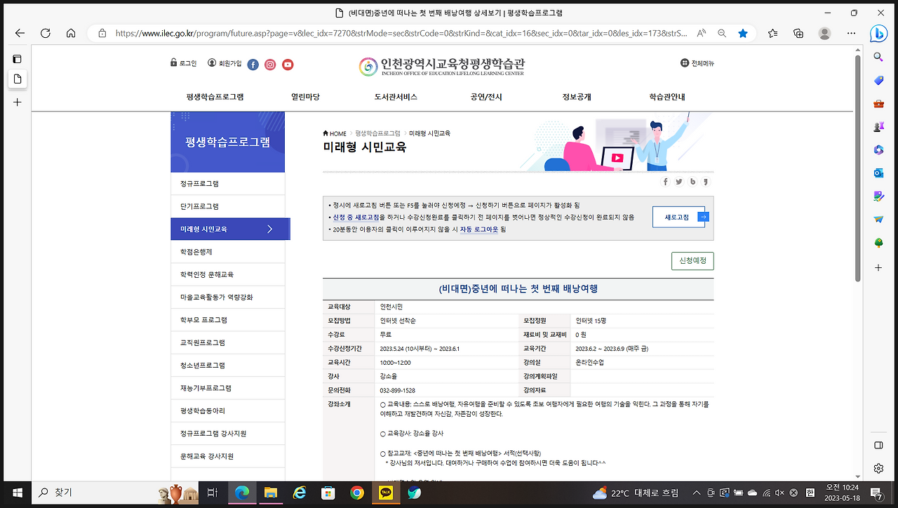Open 열린마당 top menu
Viewport: 898px width, 508px height.
coord(305,97)
